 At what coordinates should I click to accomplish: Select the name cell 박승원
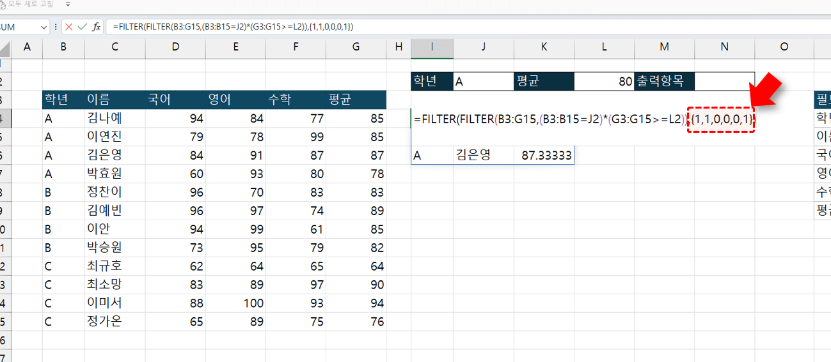coord(115,248)
